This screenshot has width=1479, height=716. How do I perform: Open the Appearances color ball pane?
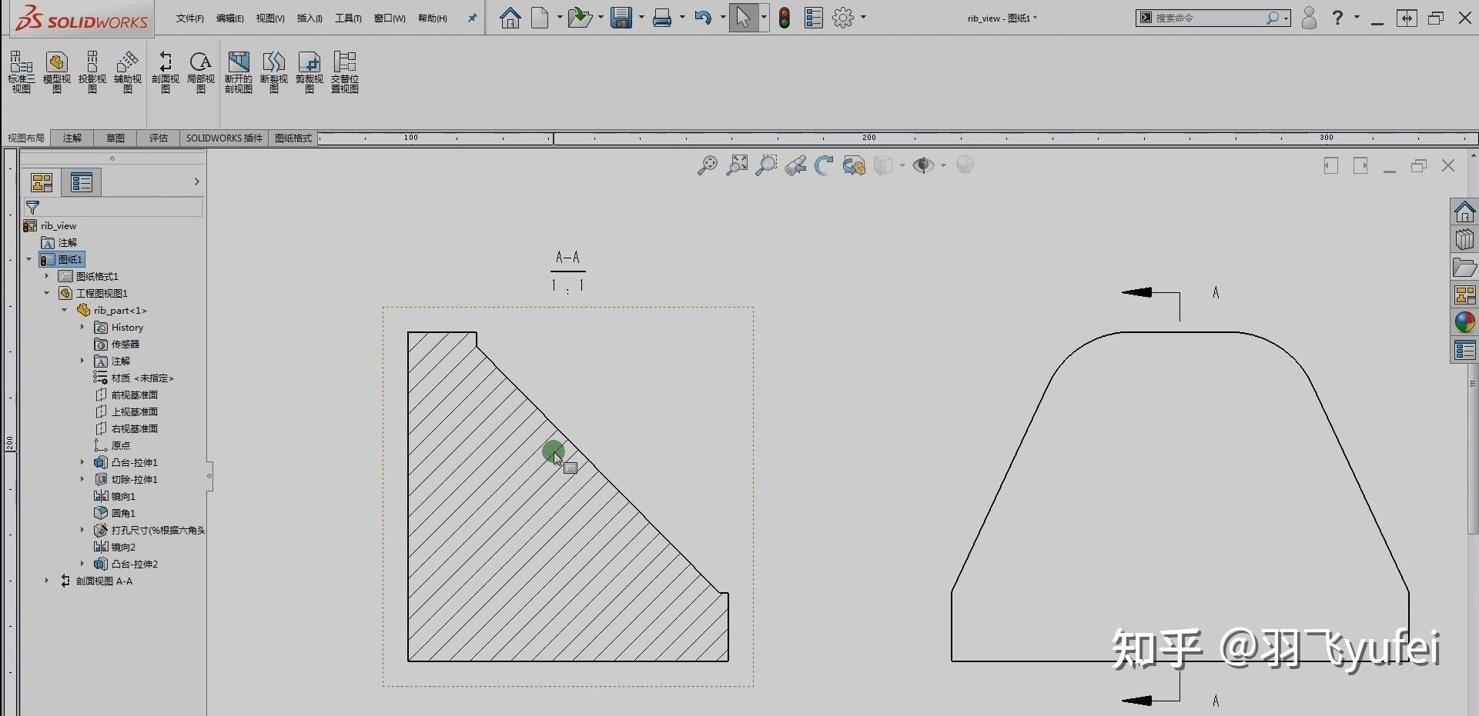click(1464, 322)
